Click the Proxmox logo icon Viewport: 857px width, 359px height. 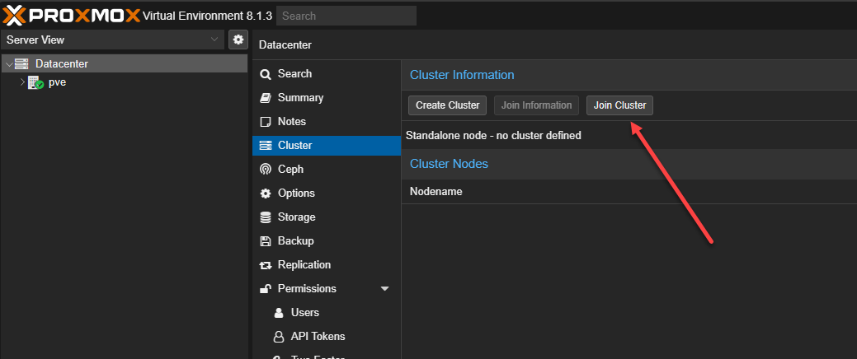point(16,15)
